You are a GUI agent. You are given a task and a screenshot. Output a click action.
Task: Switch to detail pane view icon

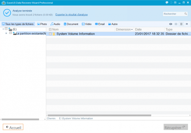pos(187,24)
